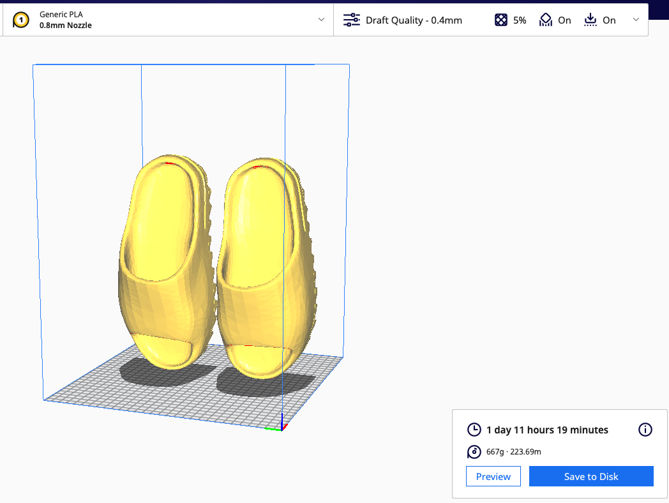Click the support structure icon
Screen dimensions: 669x503
click(546, 20)
